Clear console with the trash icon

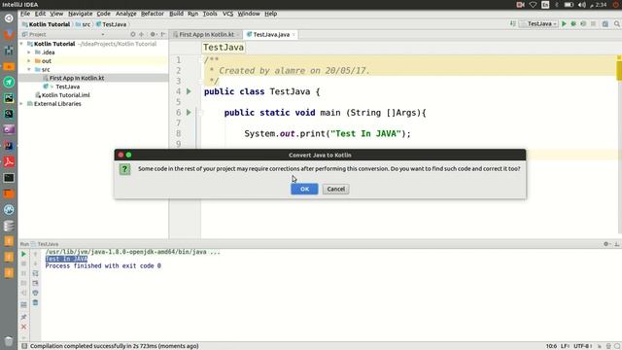[x=35, y=302]
